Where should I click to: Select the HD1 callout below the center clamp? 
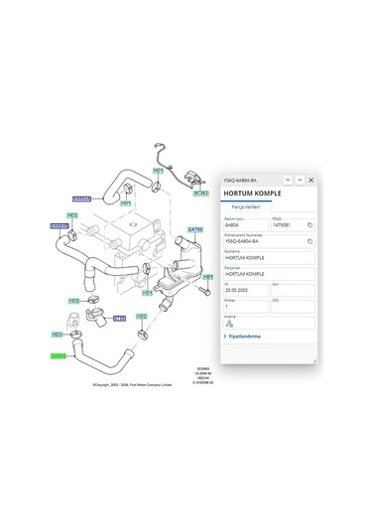tap(147, 293)
